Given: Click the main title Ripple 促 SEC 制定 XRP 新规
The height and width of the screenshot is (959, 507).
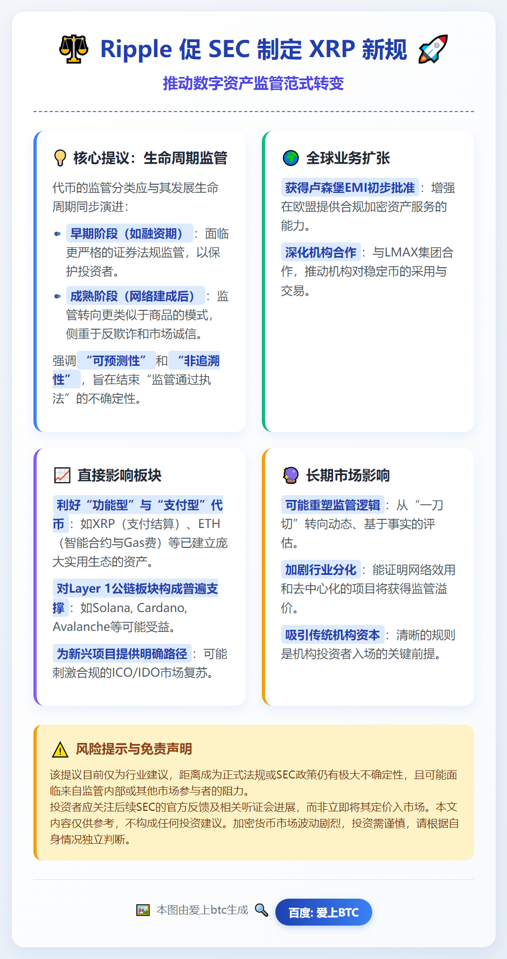Looking at the screenshot, I should tap(254, 49).
